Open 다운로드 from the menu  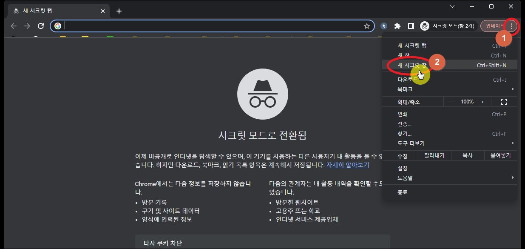pyautogui.click(x=450, y=80)
